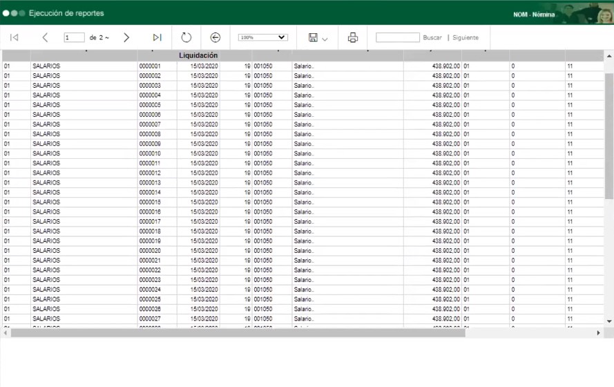
Task: Click the search text field
Action: tap(397, 37)
